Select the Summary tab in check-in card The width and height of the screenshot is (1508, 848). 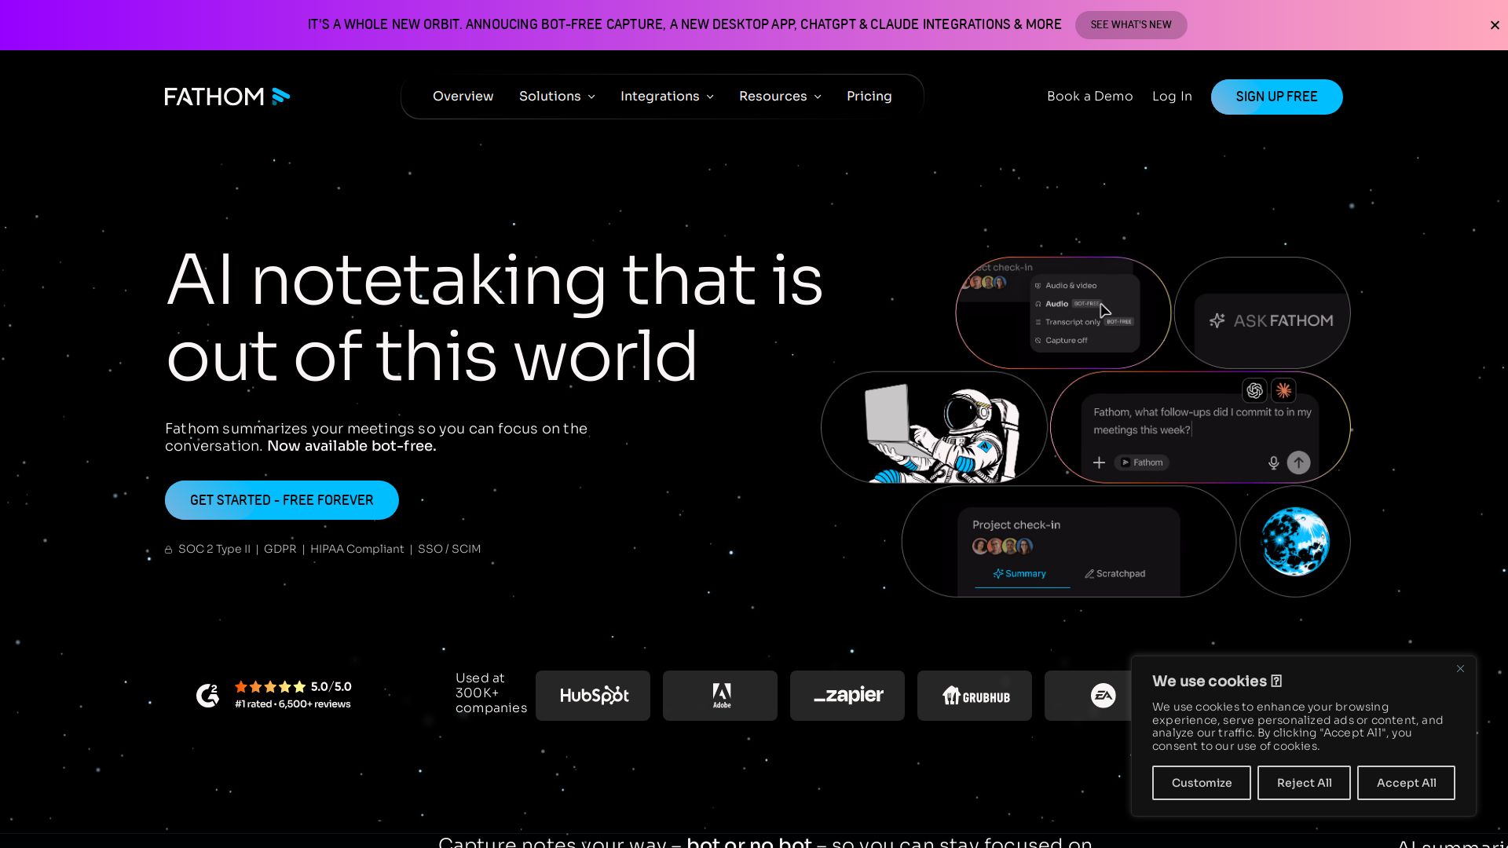tap(1019, 574)
